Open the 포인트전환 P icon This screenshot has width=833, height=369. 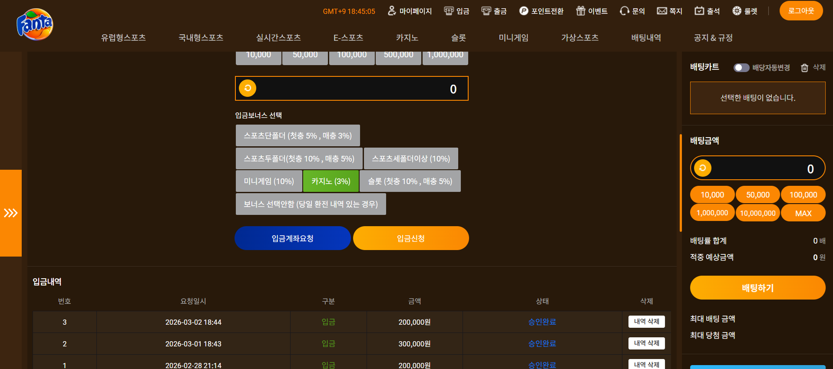pyautogui.click(x=524, y=11)
